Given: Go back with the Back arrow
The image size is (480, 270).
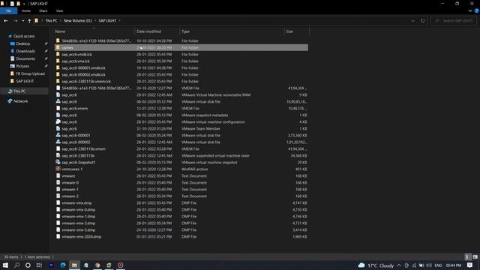Looking at the screenshot, I should (6, 21).
